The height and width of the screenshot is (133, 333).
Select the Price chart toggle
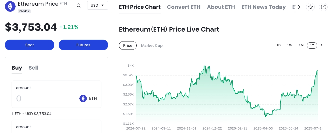click(x=128, y=45)
